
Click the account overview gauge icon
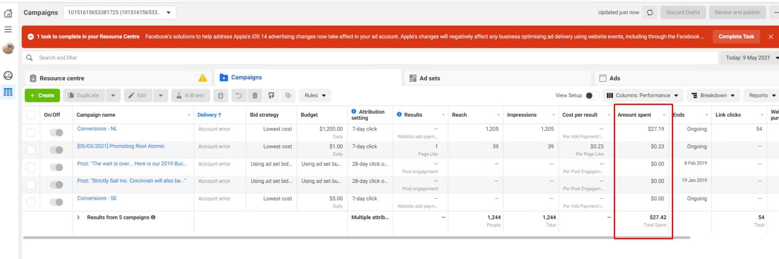[x=8, y=76]
